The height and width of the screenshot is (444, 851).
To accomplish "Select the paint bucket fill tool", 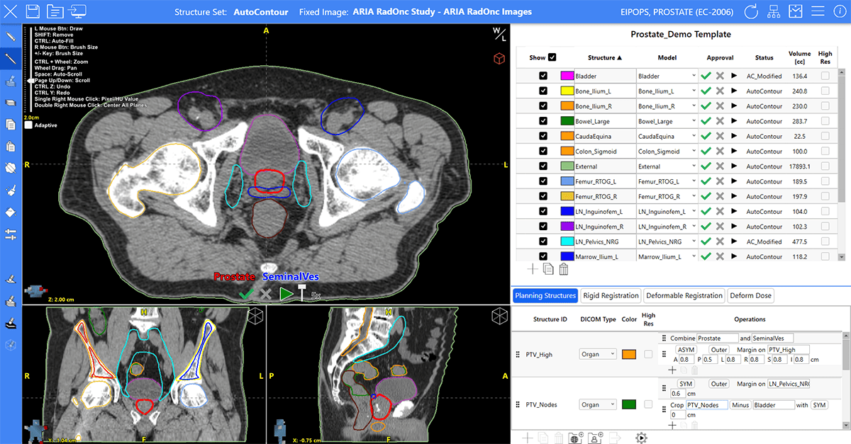I will (11, 212).
